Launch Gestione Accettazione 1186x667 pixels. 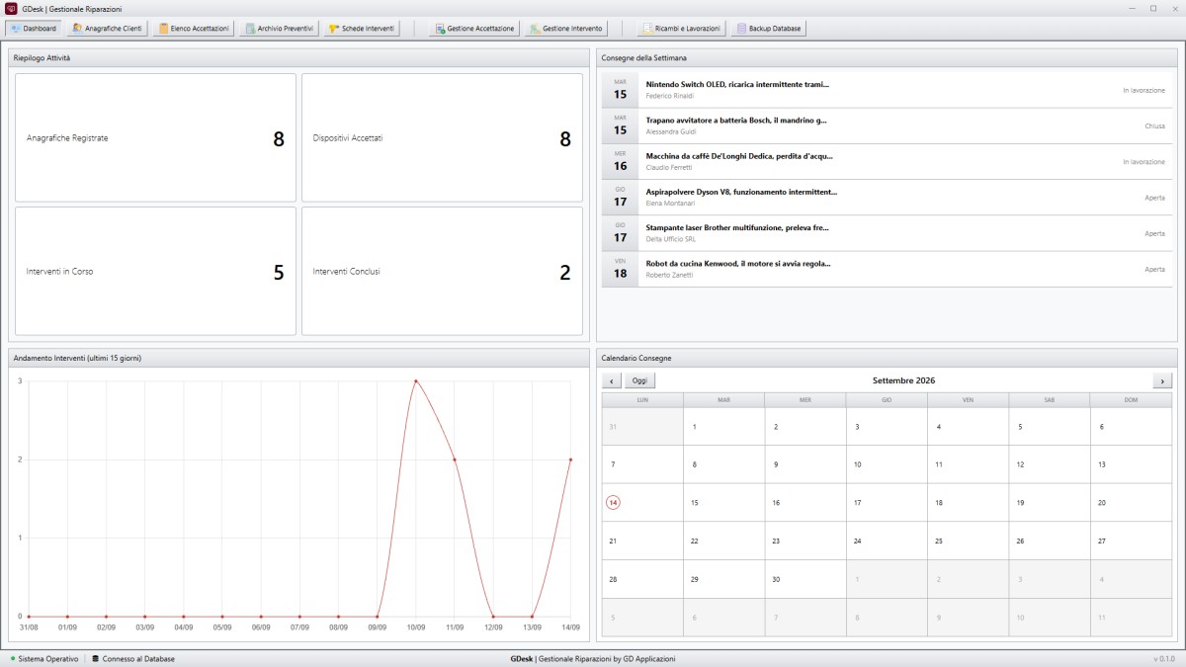point(473,29)
